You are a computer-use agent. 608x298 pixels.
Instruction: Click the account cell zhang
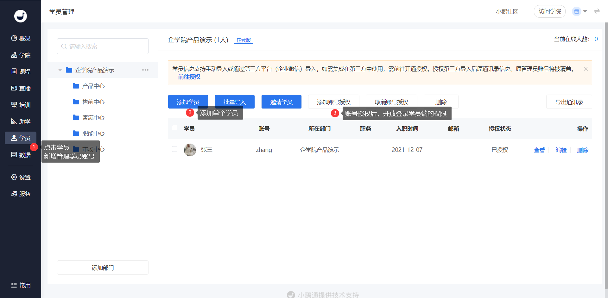(264, 150)
